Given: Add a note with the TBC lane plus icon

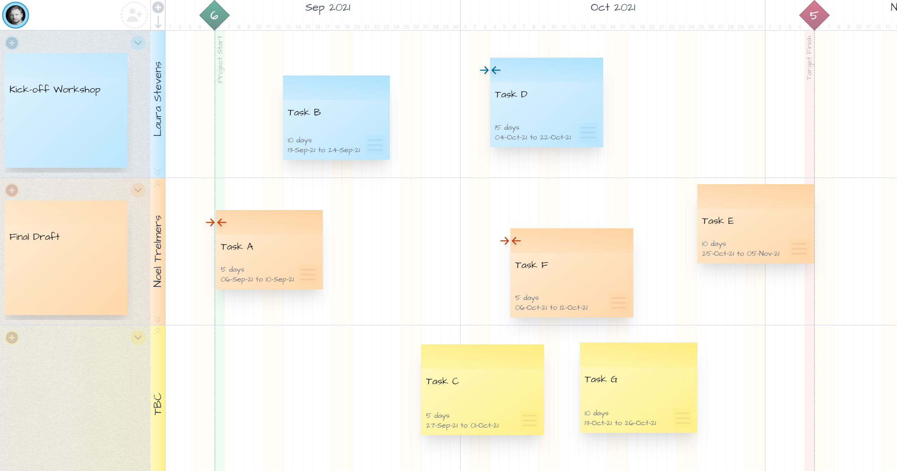Looking at the screenshot, I should 12,338.
